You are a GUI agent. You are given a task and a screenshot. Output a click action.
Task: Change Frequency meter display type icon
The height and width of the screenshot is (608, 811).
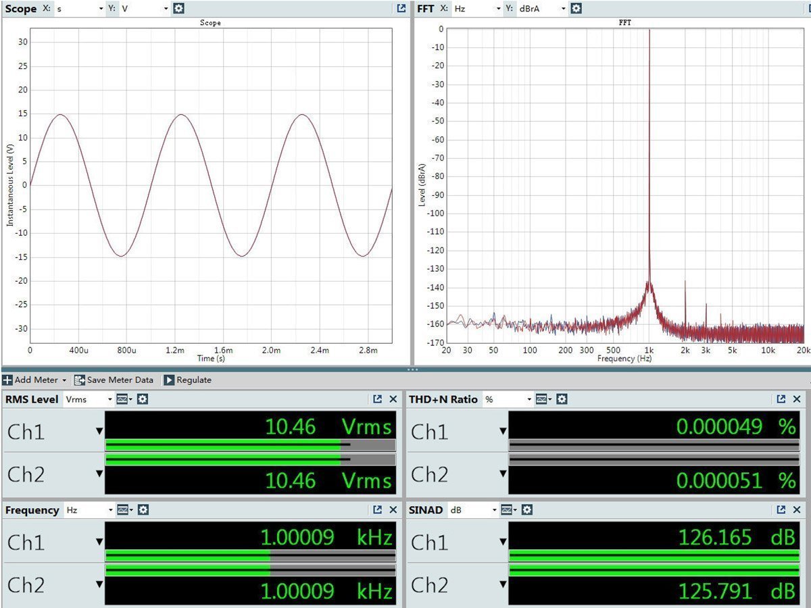pyautogui.click(x=123, y=510)
